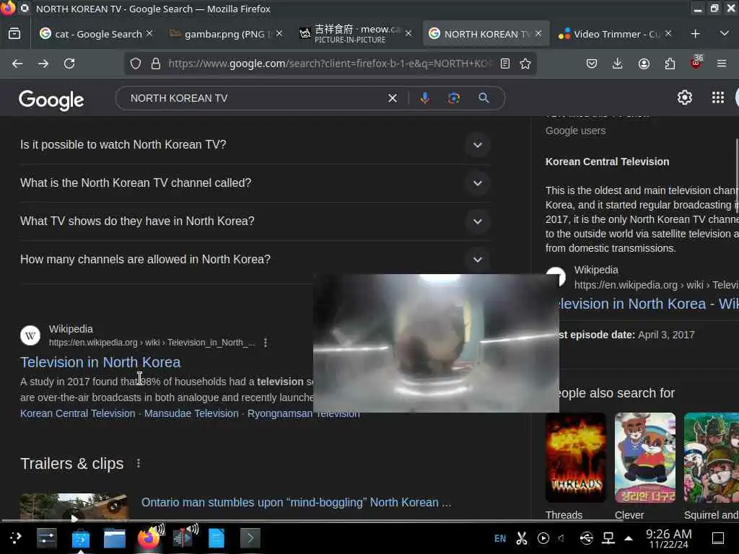This screenshot has width=739, height=554.
Task: Open the application launcher in taskbar
Action: tap(16, 537)
